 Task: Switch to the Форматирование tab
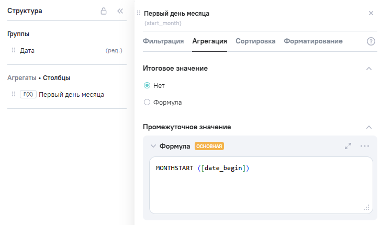(x=313, y=41)
